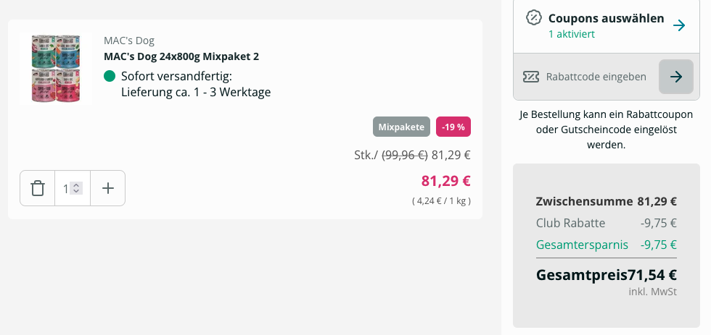Screen dimensions: 711x335
Task: Click the trash bin remove-item icon
Action: click(38, 188)
